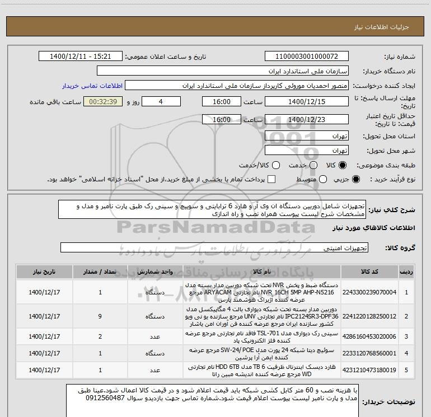Screen dimensions: 431x417
Task: Click the response deadline date 1400/12/15
Action: point(307,101)
